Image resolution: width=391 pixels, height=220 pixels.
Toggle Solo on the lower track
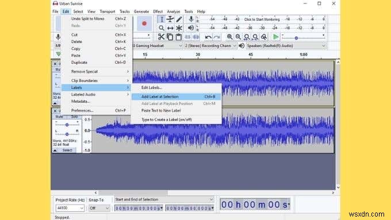point(74,117)
